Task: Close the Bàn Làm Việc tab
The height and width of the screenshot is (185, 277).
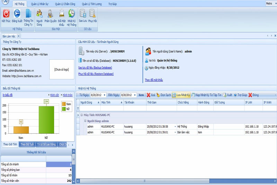Action: [19, 36]
